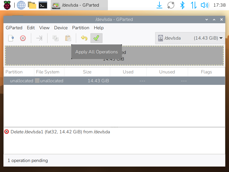229x172 pixels.
Task: Undo the last operation
Action: (x=84, y=38)
